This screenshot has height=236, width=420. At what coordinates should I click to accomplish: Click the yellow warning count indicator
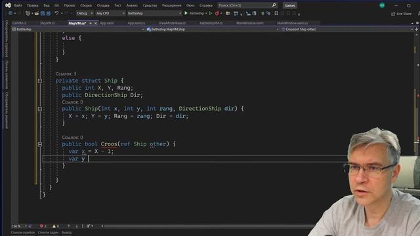pyautogui.click(x=55, y=226)
